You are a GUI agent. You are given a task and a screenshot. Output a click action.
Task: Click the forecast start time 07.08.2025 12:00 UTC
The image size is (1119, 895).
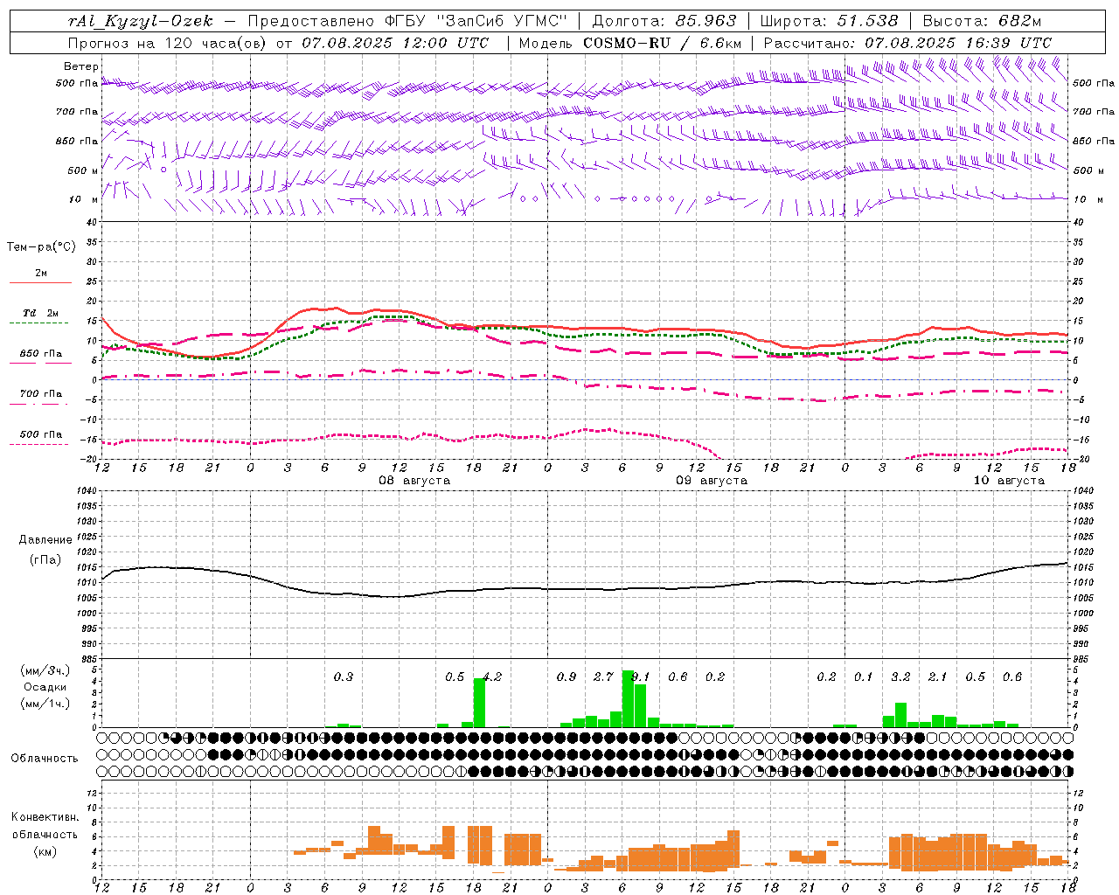396,43
